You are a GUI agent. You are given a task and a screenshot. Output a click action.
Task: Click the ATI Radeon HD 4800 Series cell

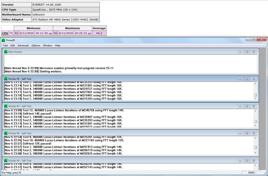click(x=65, y=19)
